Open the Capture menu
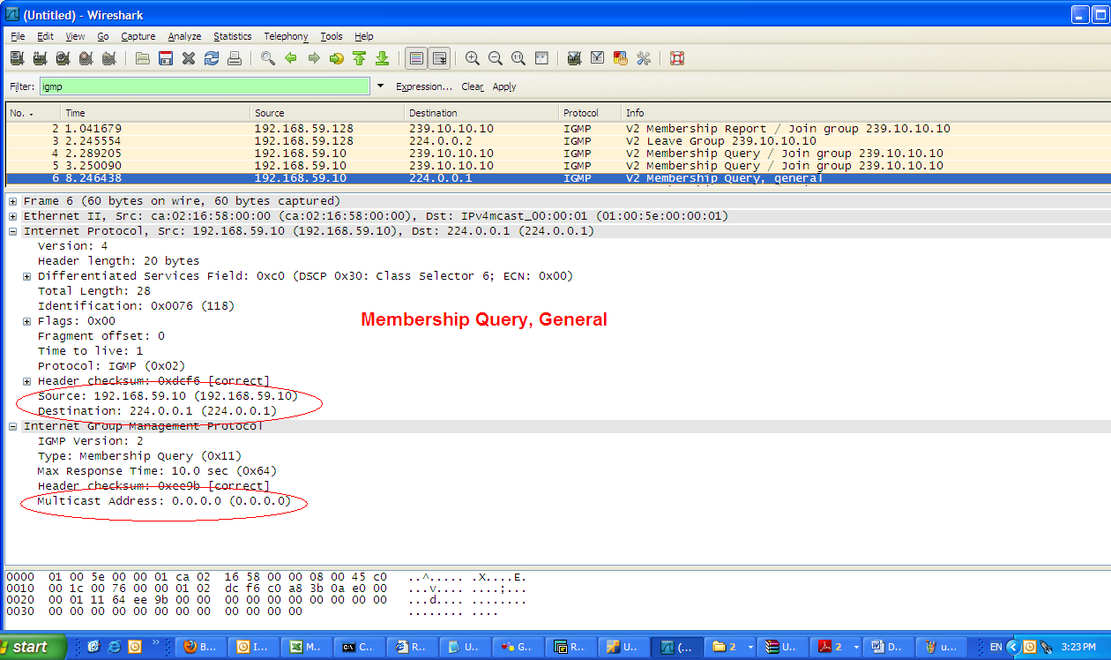Screen dimensions: 1111x660 coord(138,36)
